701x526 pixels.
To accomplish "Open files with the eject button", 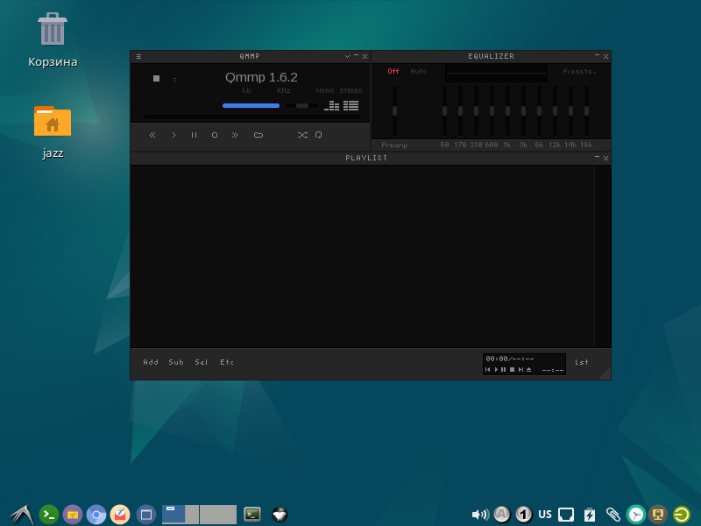I will [x=258, y=135].
